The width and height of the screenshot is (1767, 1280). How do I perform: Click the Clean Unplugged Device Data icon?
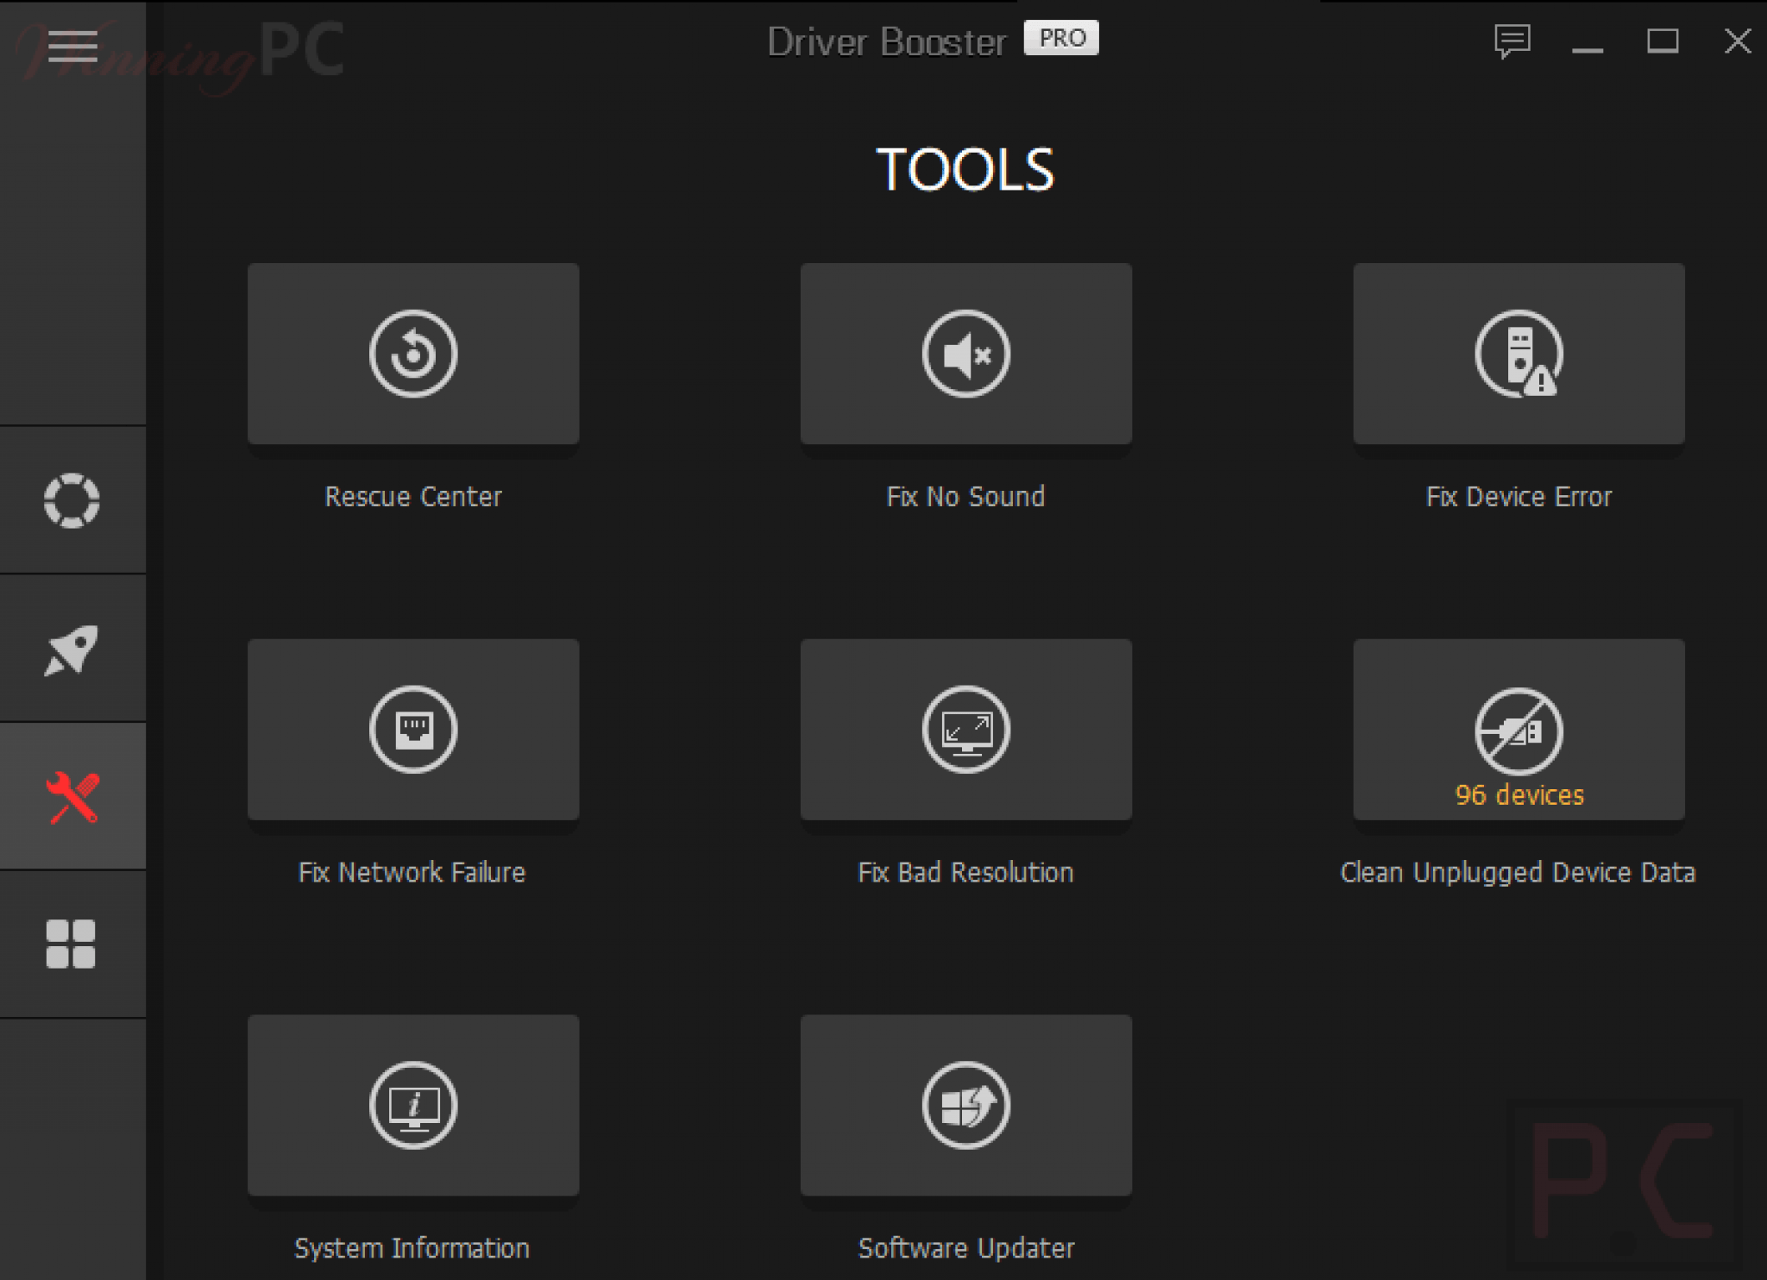pyautogui.click(x=1519, y=730)
